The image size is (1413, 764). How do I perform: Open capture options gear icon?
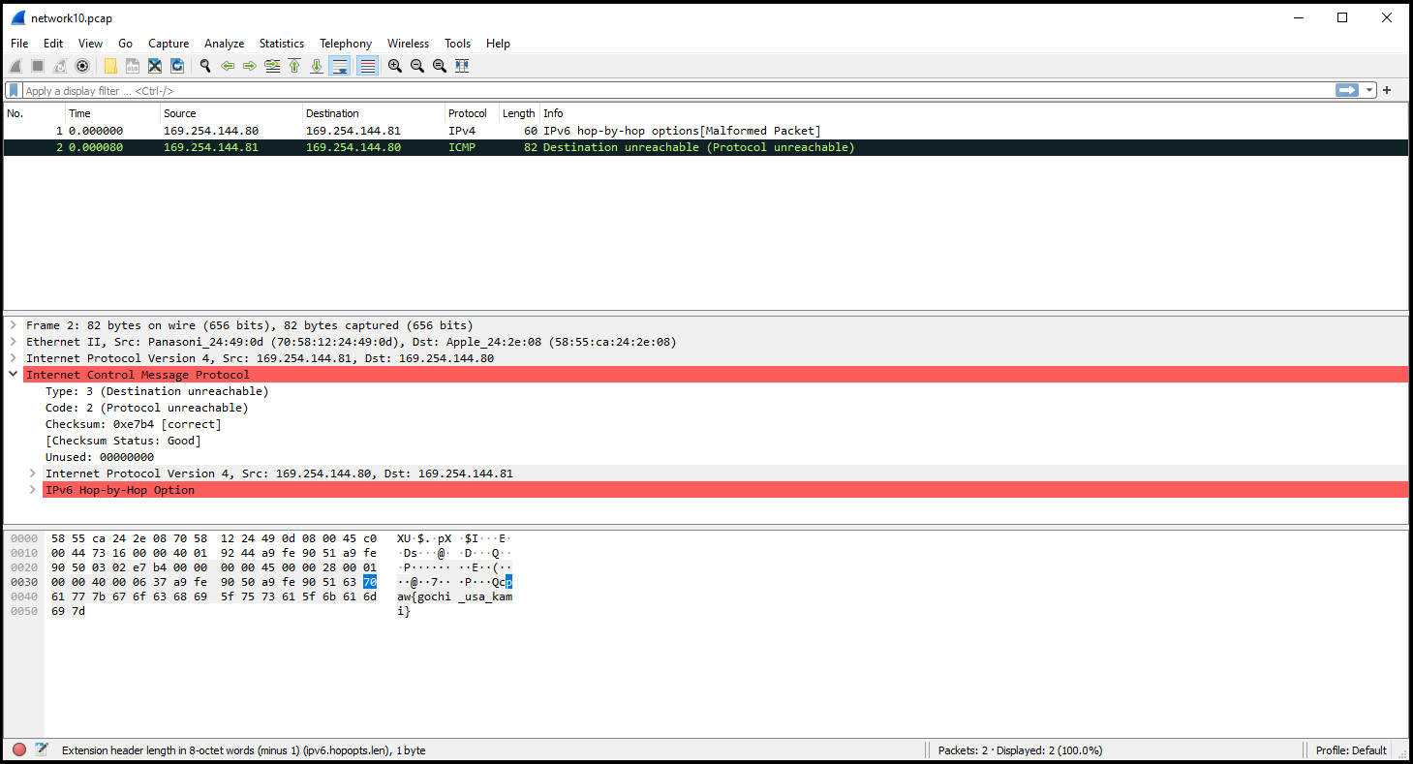click(82, 66)
